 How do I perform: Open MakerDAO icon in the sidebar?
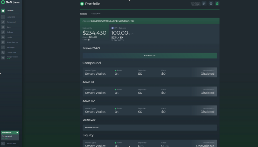[3, 17]
